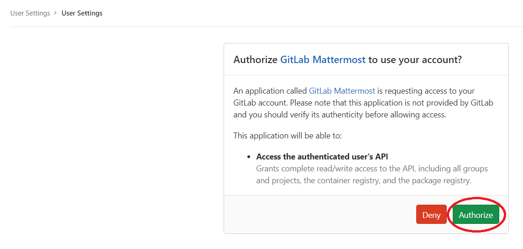Click empty footer area left of Deny
Image resolution: width=523 pixels, height=249 pixels.
[x=319, y=215]
